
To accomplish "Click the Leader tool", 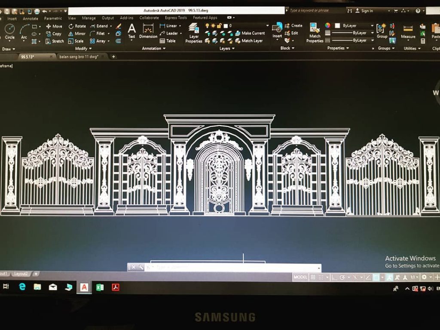I will click(168, 33).
